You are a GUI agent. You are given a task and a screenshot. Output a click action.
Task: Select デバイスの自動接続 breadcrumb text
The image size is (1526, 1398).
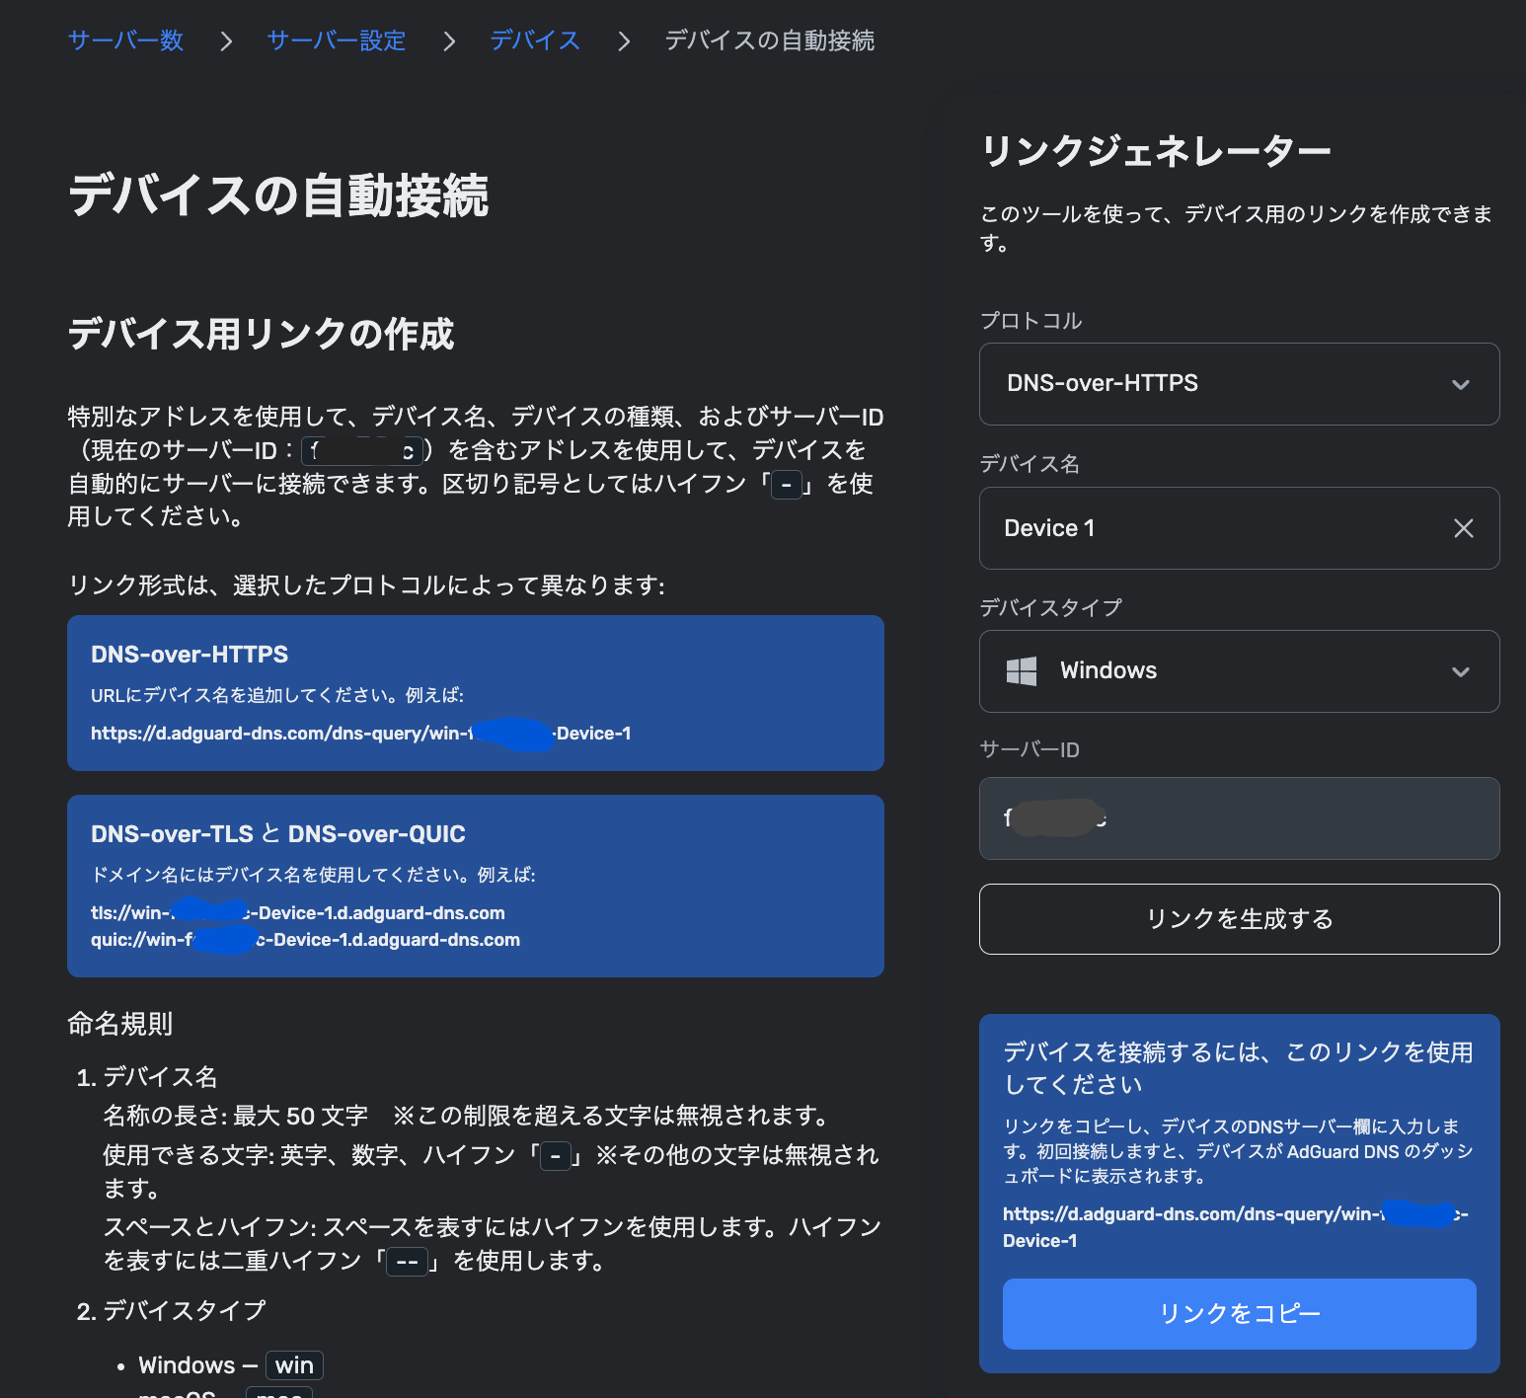pos(770,40)
